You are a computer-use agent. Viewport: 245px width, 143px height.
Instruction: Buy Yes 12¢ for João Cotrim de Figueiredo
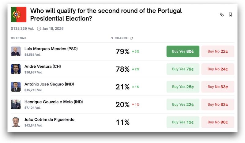(x=183, y=122)
